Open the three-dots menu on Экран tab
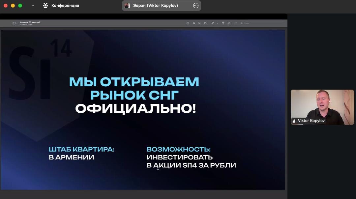The image size is (356, 199). click(196, 6)
